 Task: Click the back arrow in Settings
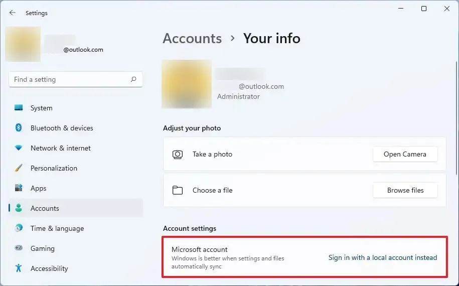[x=13, y=13]
